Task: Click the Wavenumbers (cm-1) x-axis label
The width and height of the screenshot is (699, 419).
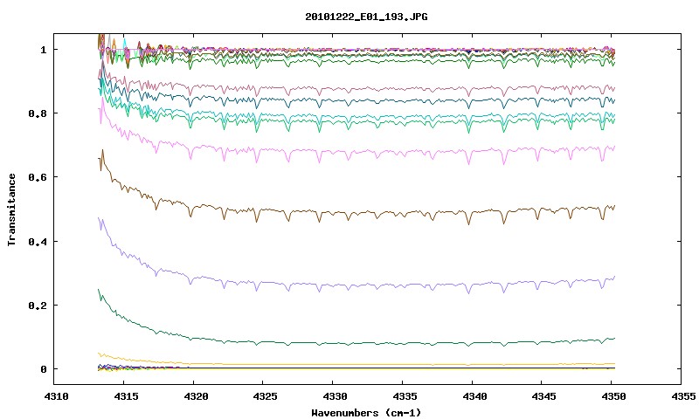Action: point(366,413)
